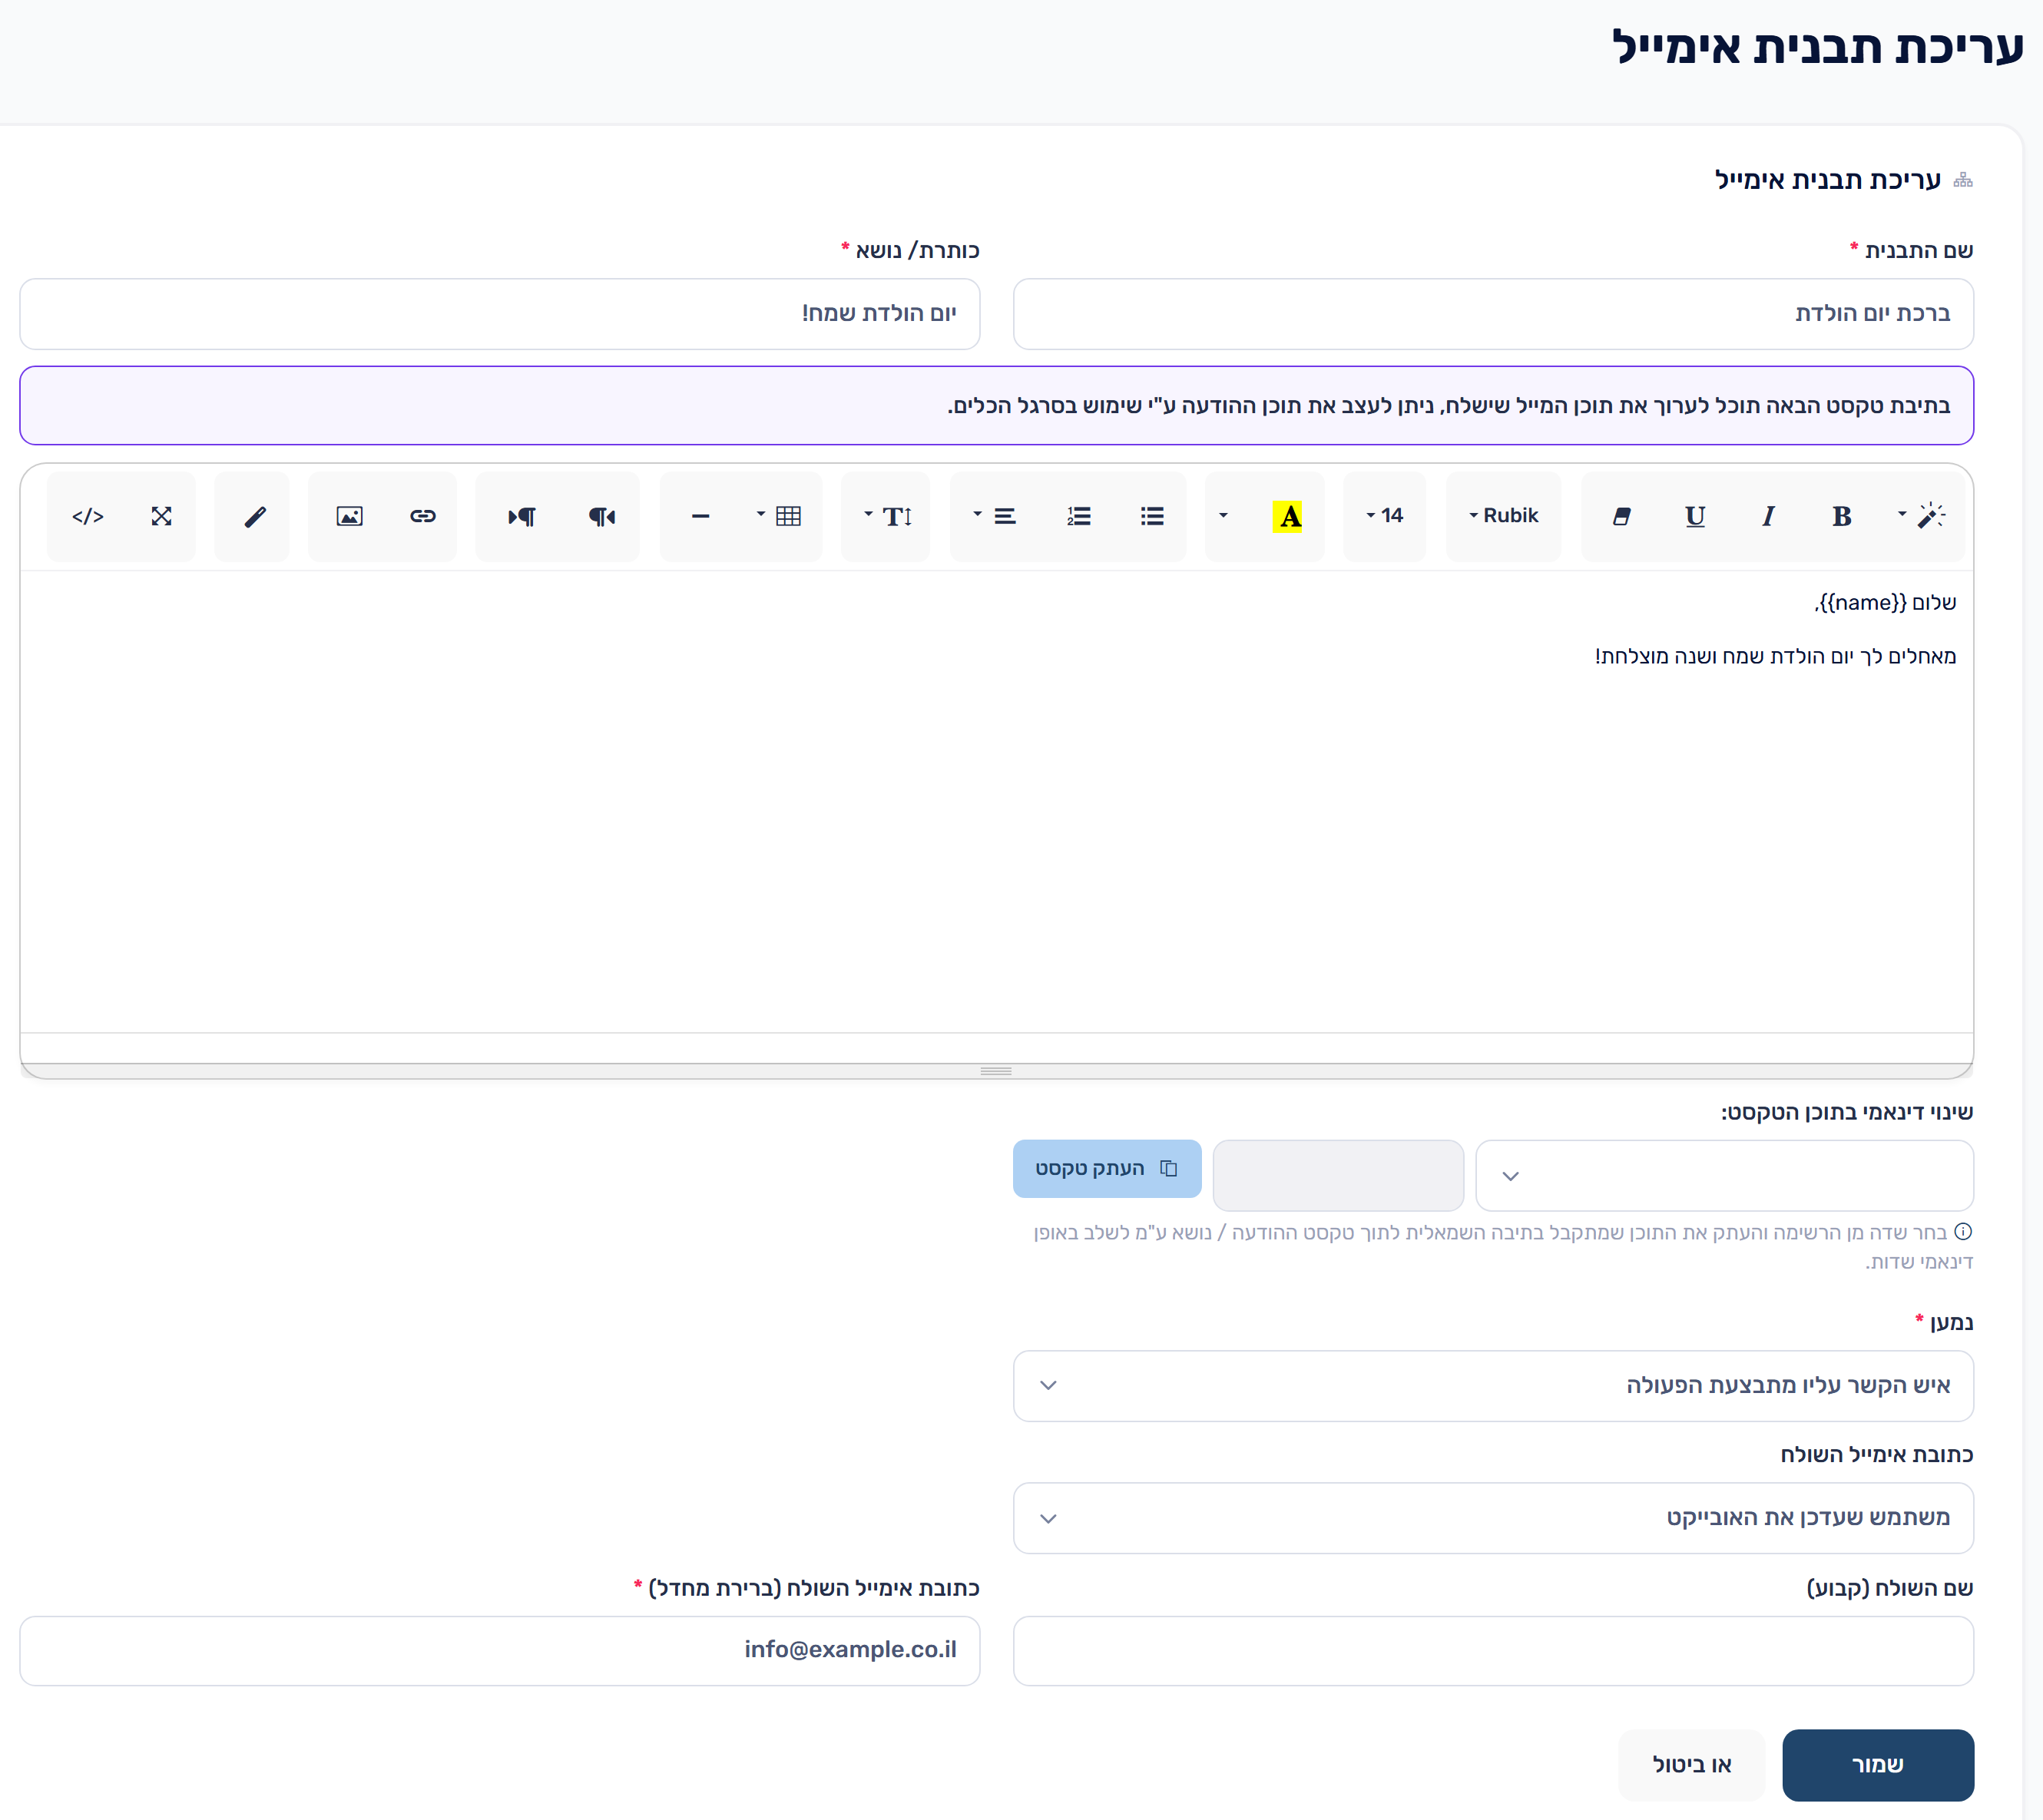Open the insert link tool
The width and height of the screenshot is (2043, 1820).
422,516
